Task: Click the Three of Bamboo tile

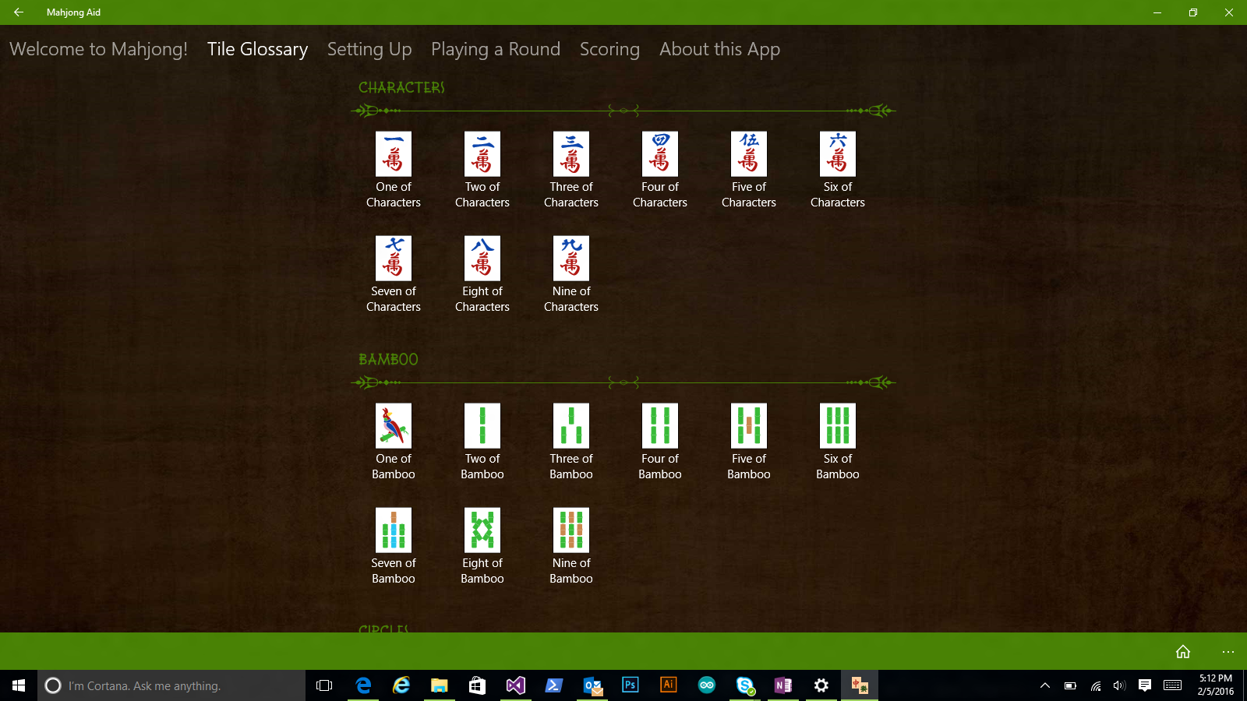Action: click(571, 425)
